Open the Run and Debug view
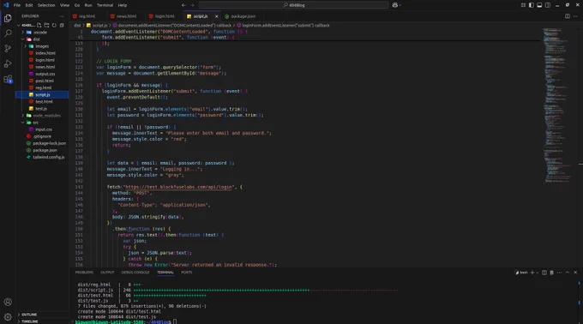The height and width of the screenshot is (324, 583). (8, 64)
